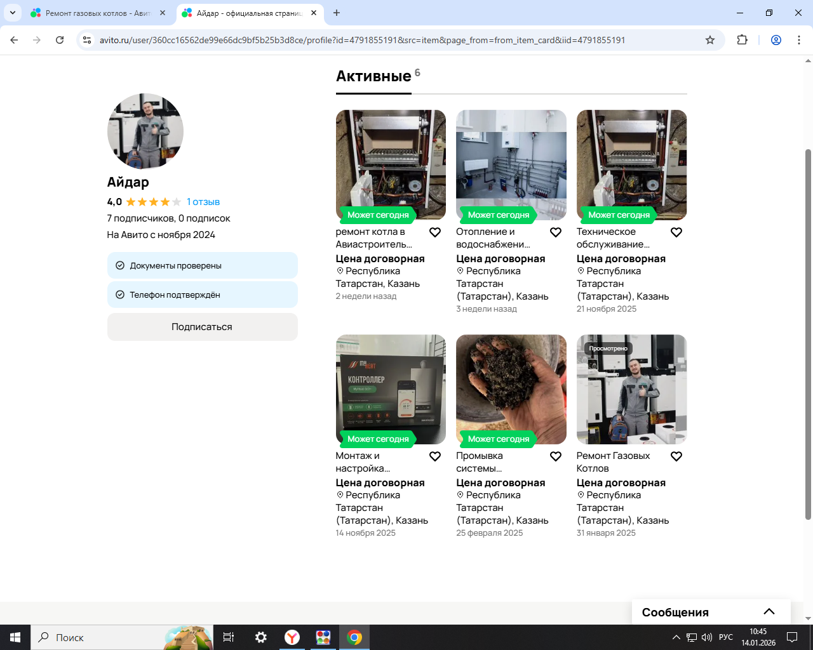813x650 pixels.
Task: Expand the 'Сообщения' messages panel chevron
Action: pyautogui.click(x=769, y=612)
